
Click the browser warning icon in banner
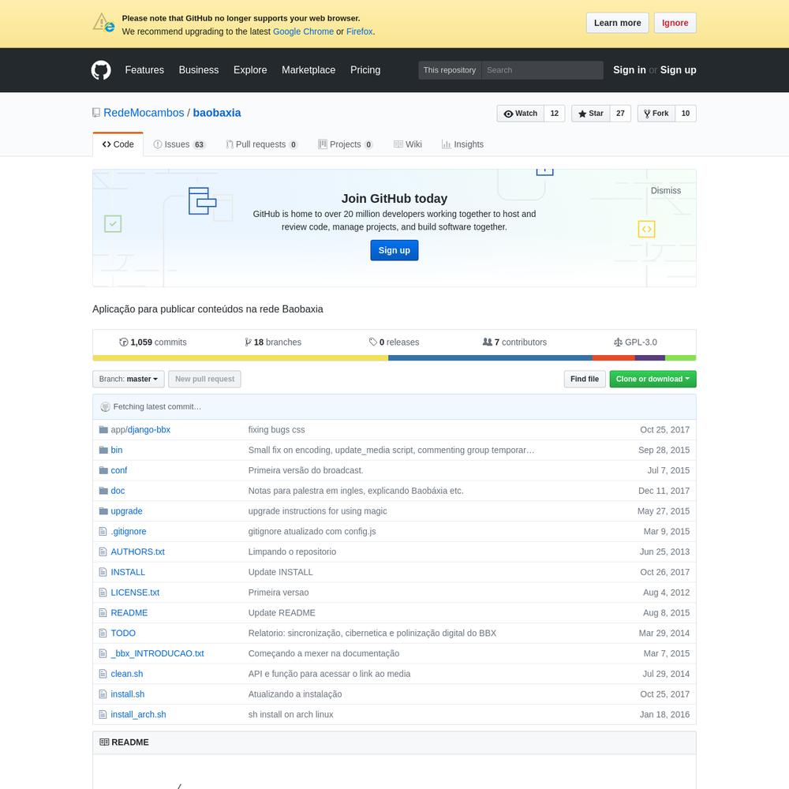pyautogui.click(x=103, y=23)
